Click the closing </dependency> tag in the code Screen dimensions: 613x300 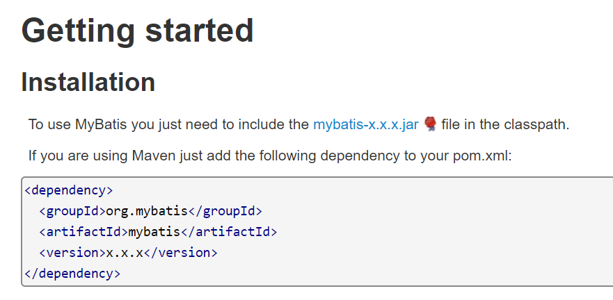72,274
